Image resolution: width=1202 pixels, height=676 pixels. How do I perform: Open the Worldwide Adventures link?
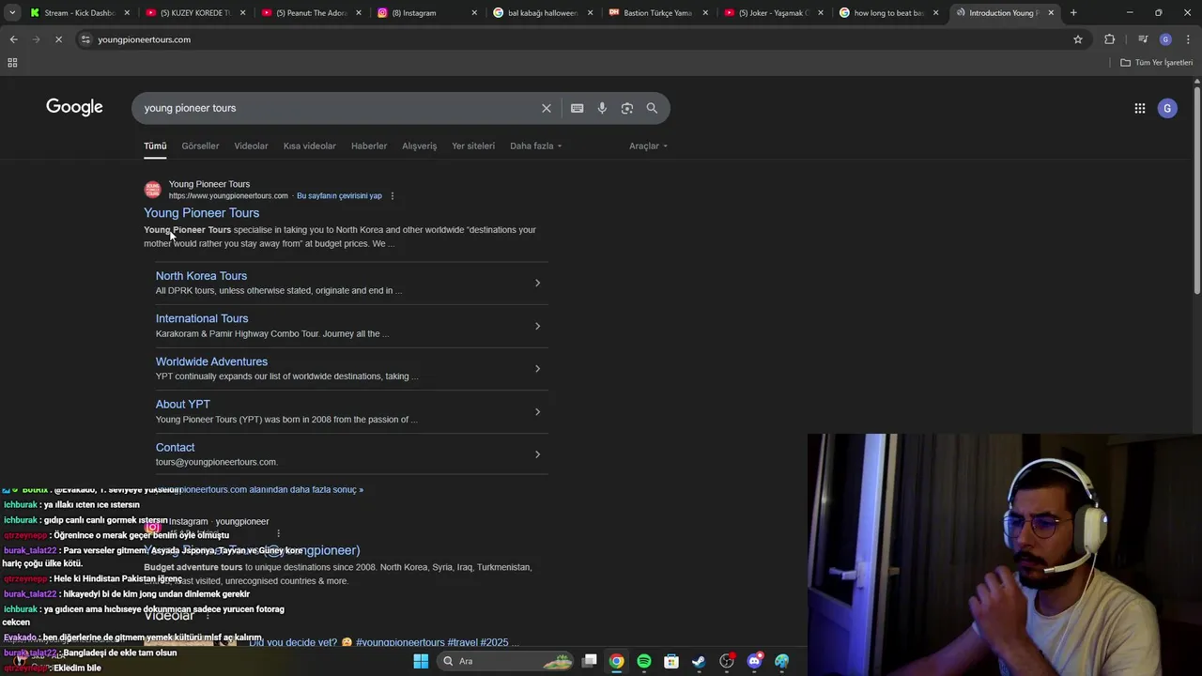click(x=211, y=361)
